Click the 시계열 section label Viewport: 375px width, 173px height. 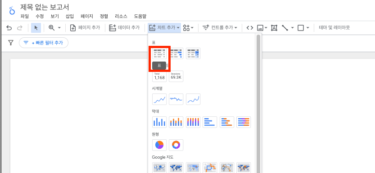(157, 88)
